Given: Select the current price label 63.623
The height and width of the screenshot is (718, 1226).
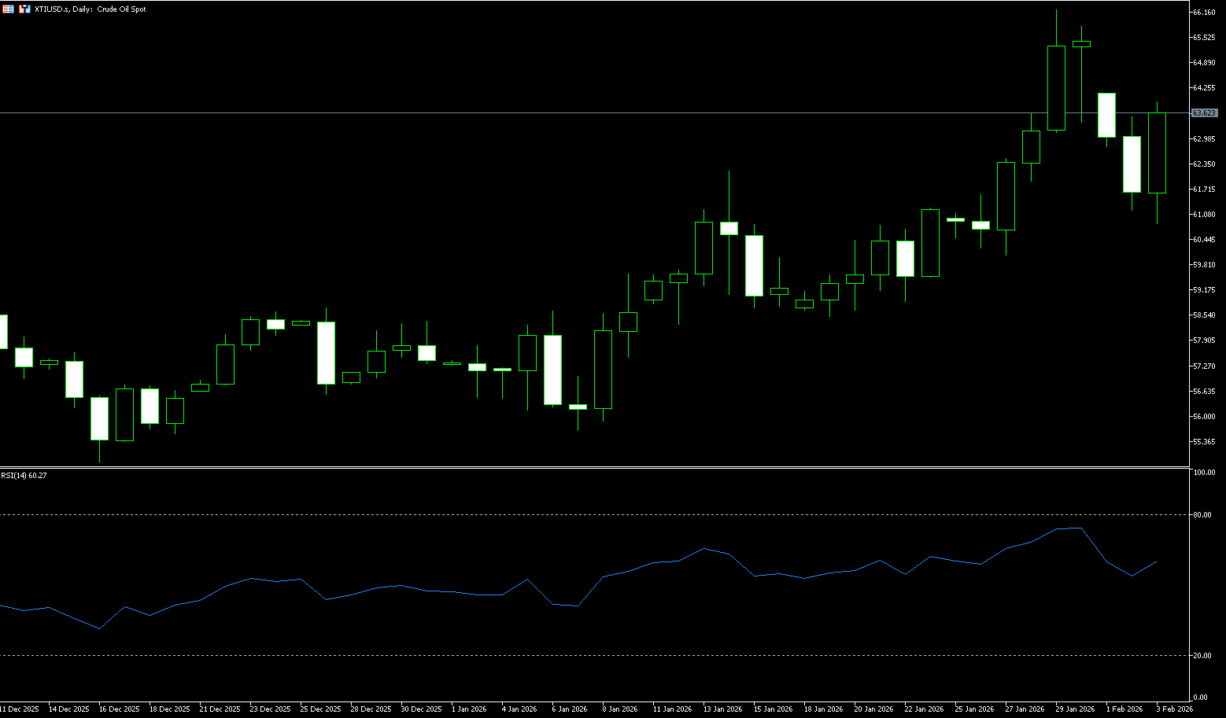Looking at the screenshot, I should pyautogui.click(x=1205, y=113).
